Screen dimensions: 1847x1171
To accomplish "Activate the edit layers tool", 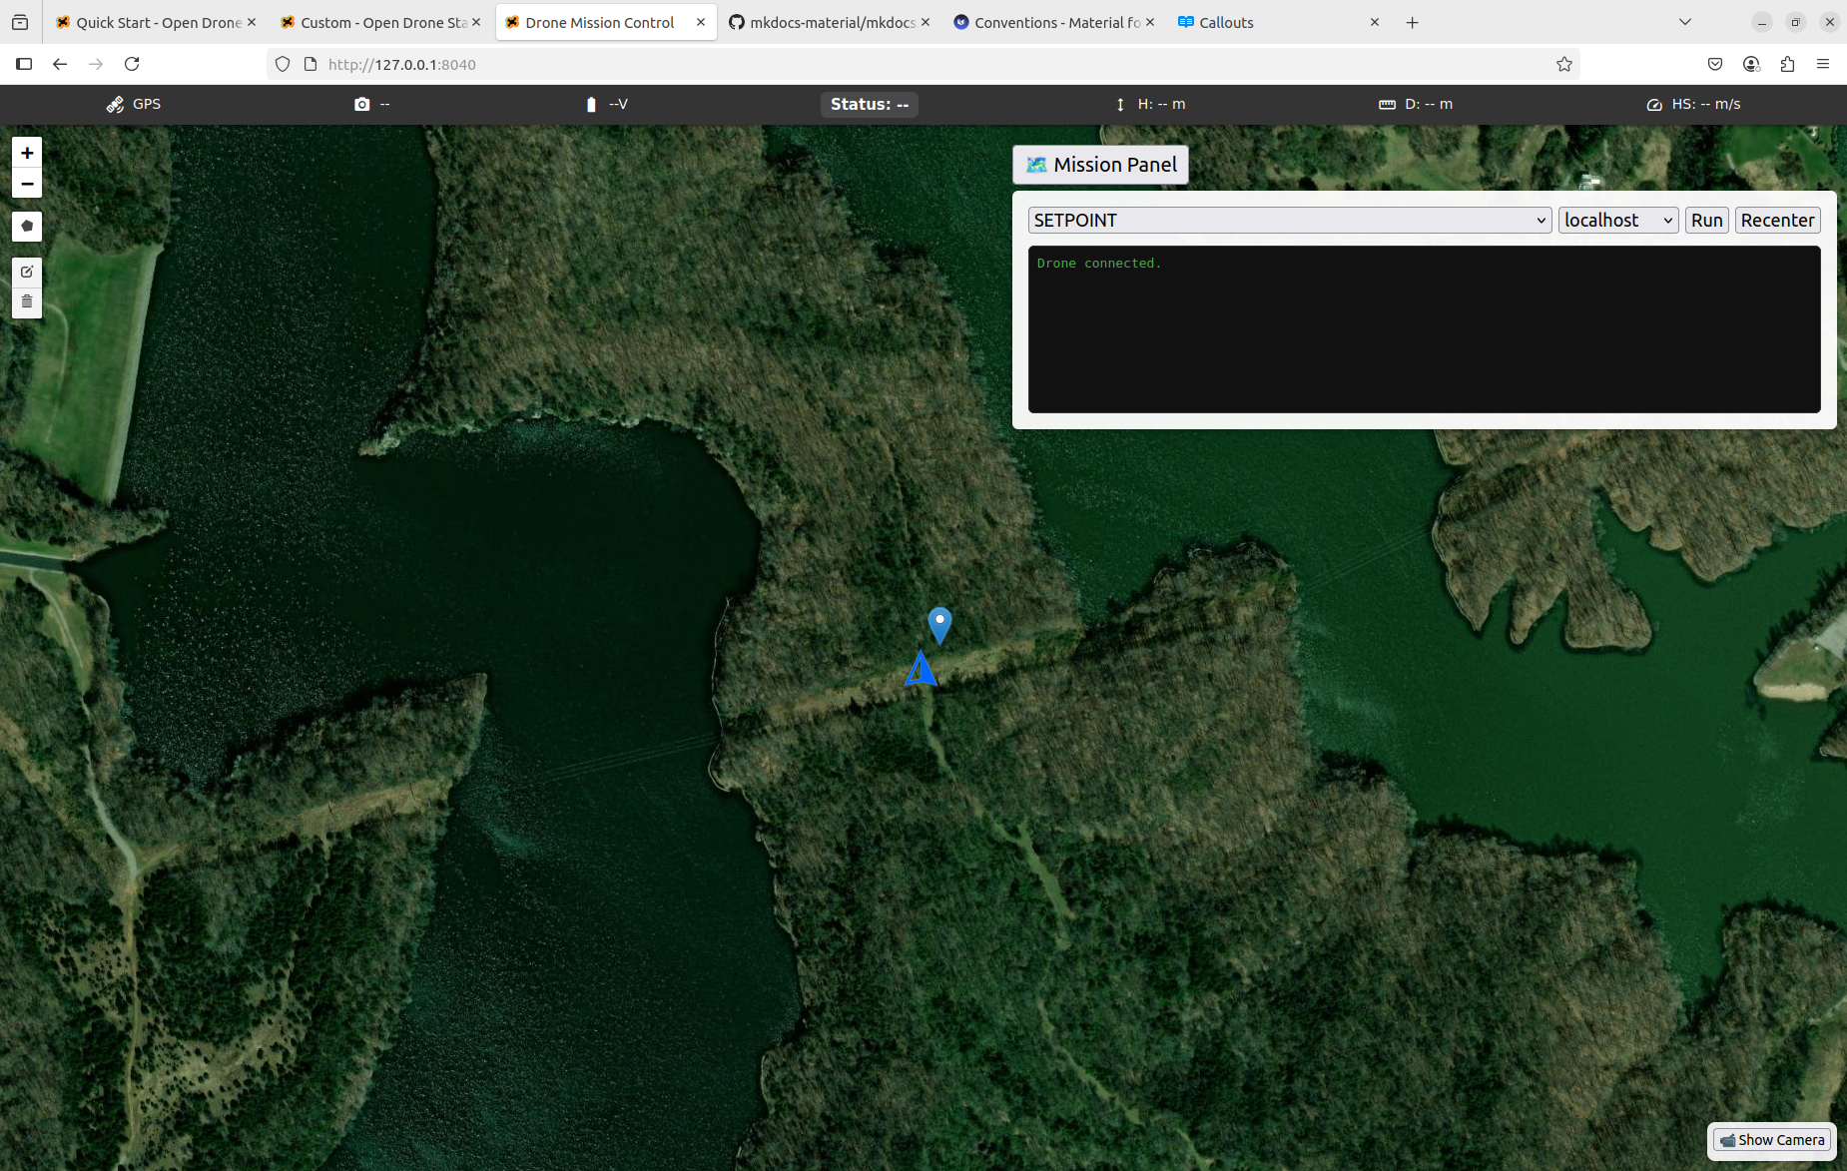I will [27, 272].
